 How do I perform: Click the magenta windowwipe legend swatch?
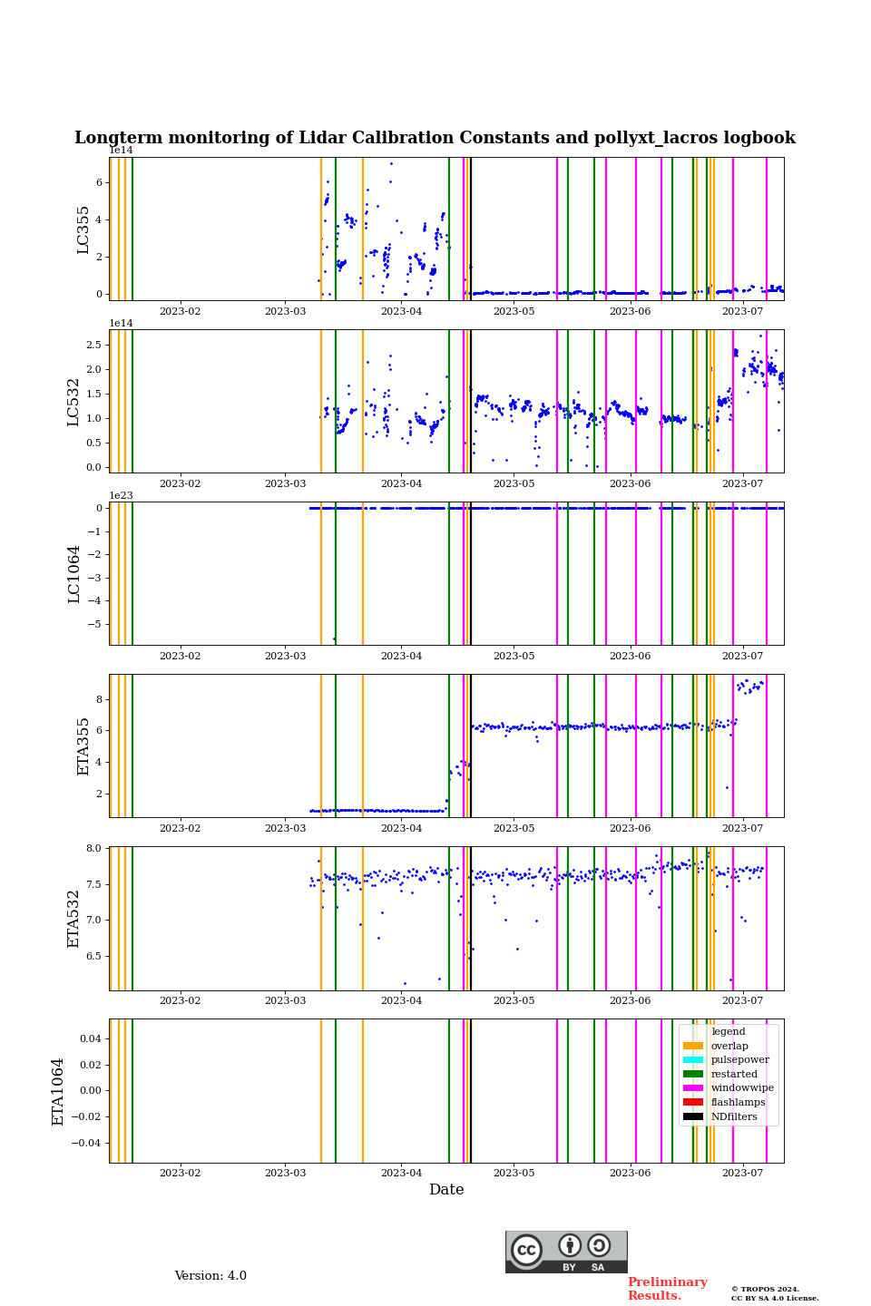693,1088
